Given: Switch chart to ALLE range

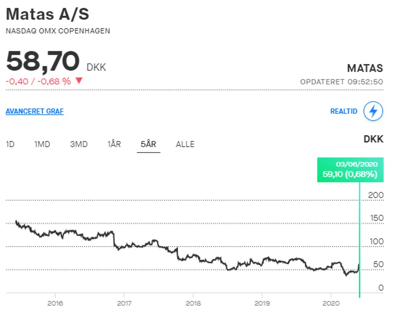Looking at the screenshot, I should tap(185, 144).
